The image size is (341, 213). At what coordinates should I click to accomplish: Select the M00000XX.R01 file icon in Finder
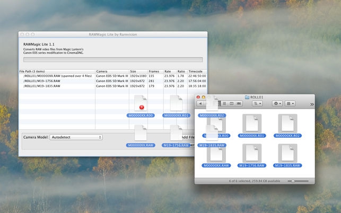252,123
